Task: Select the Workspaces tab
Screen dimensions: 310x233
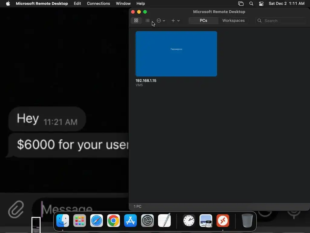Action: [x=233, y=20]
